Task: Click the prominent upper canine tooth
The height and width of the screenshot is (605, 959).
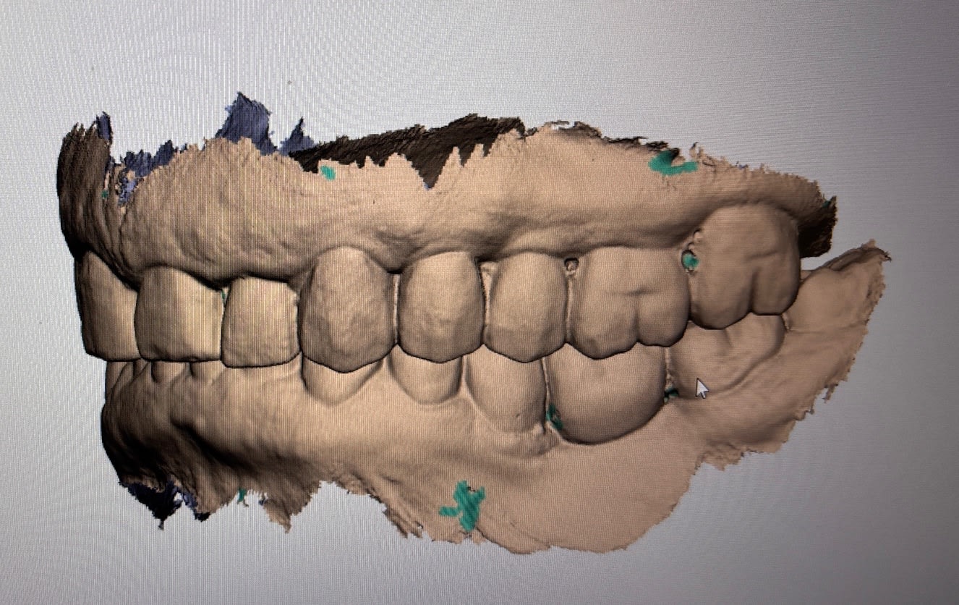Action: tap(347, 308)
